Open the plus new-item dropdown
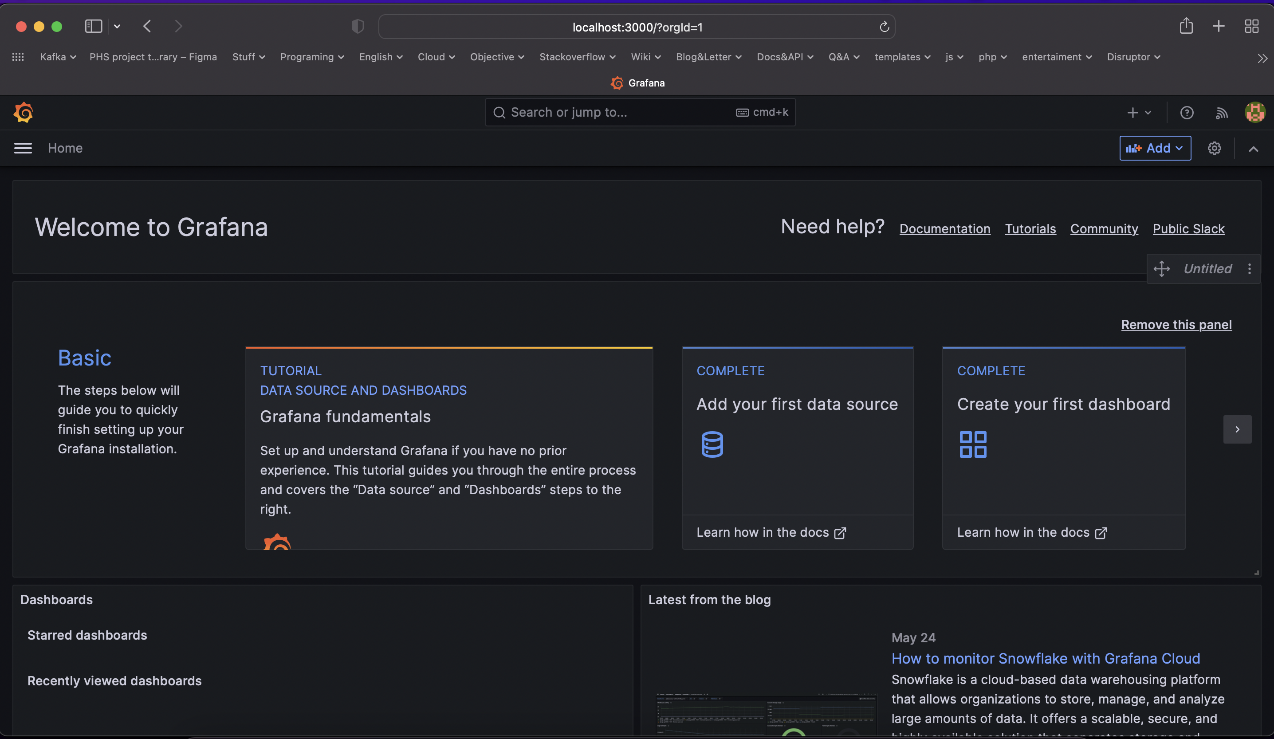1274x739 pixels. click(1139, 113)
